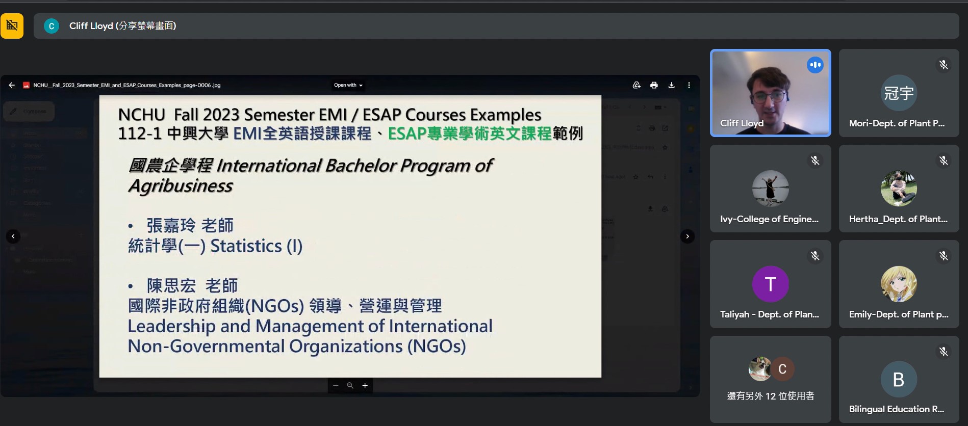The width and height of the screenshot is (968, 426).
Task: Click the muted mic icon on Mori's tile
Action: [x=944, y=65]
